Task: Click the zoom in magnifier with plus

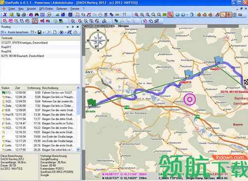Action: (x=136, y=15)
